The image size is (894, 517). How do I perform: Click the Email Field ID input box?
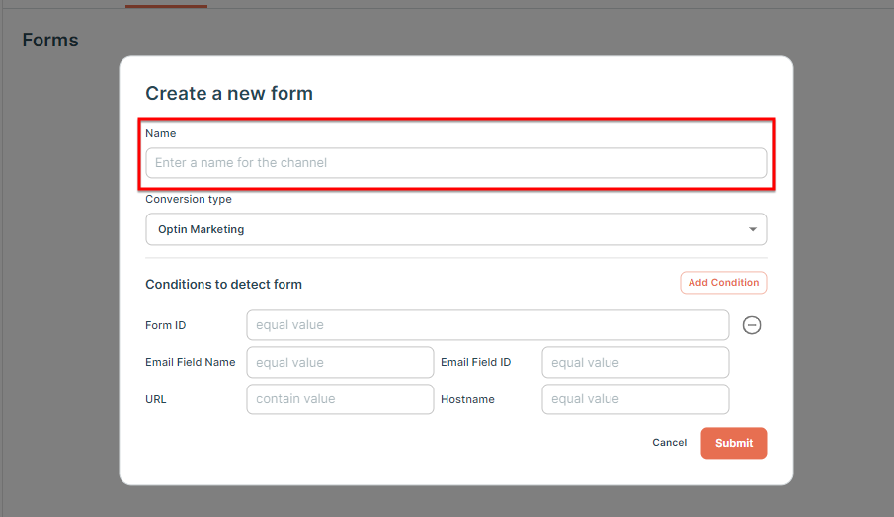(x=636, y=363)
